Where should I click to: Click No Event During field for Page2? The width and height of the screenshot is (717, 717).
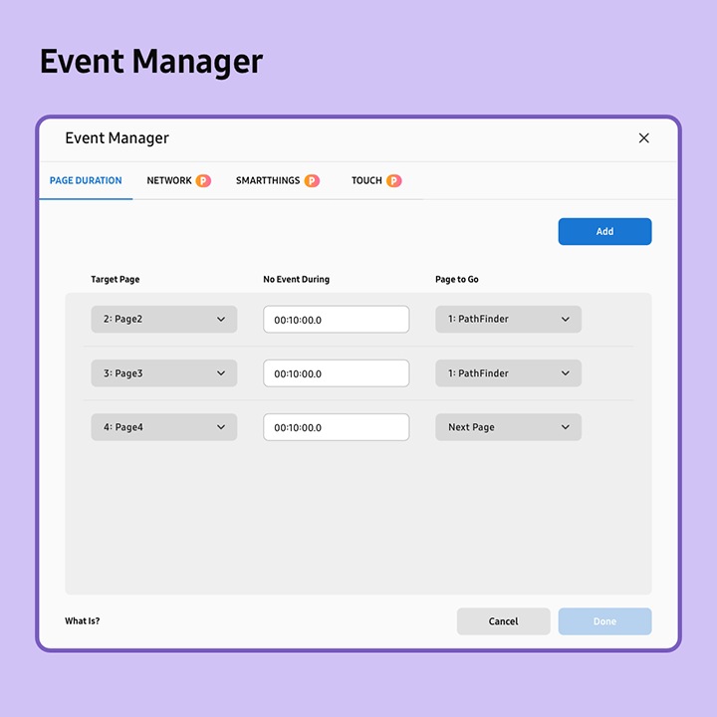336,320
